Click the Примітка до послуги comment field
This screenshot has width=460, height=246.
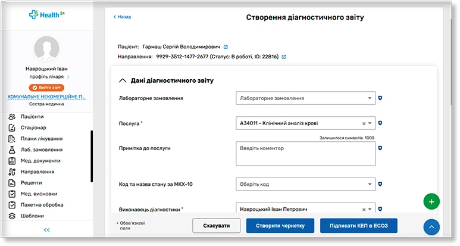click(306, 154)
